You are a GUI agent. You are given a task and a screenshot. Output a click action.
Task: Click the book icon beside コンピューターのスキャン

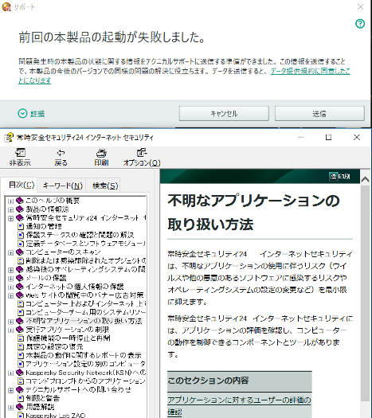click(20, 252)
